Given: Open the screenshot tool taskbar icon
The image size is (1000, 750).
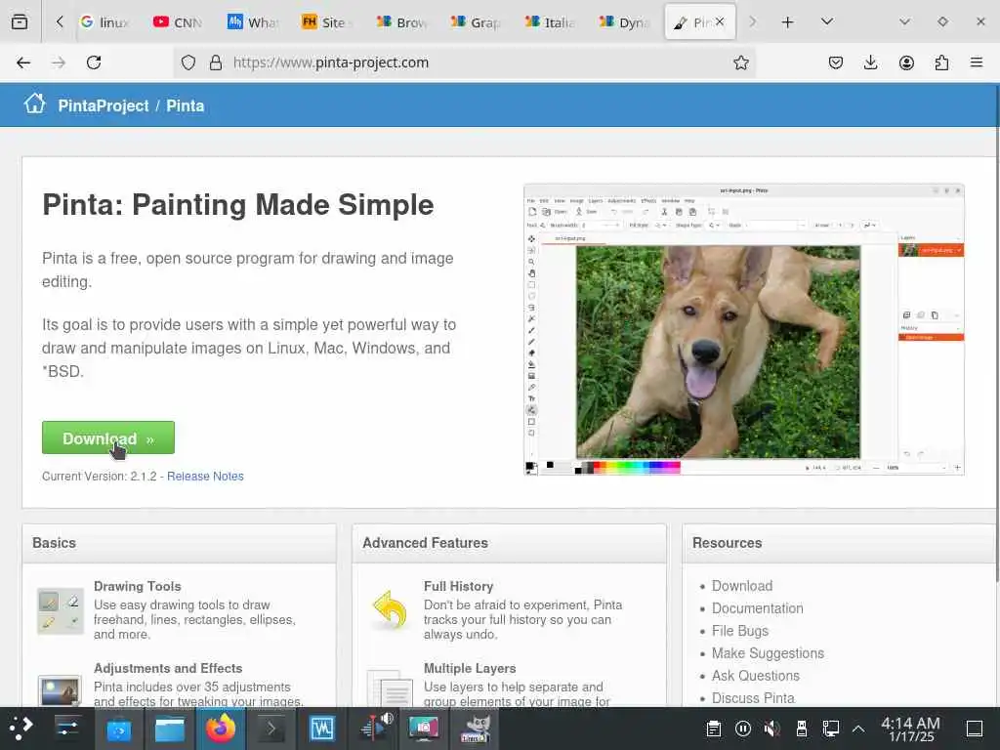Looking at the screenshot, I should [x=424, y=729].
